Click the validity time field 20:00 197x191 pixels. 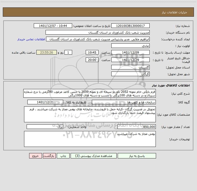pos(92,60)
